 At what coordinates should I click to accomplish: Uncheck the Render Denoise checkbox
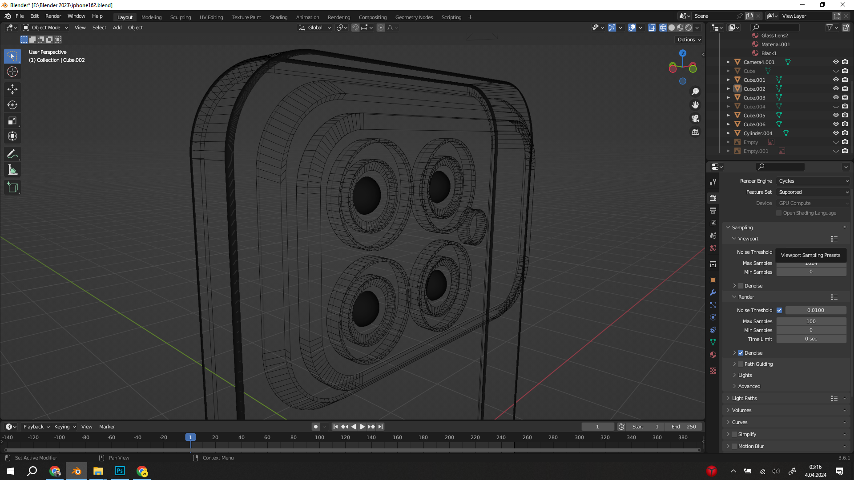(x=741, y=353)
